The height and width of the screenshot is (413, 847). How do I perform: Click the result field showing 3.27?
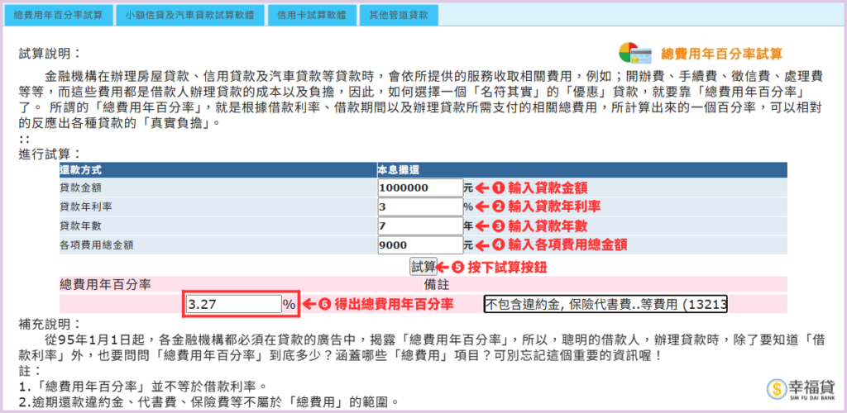[232, 304]
